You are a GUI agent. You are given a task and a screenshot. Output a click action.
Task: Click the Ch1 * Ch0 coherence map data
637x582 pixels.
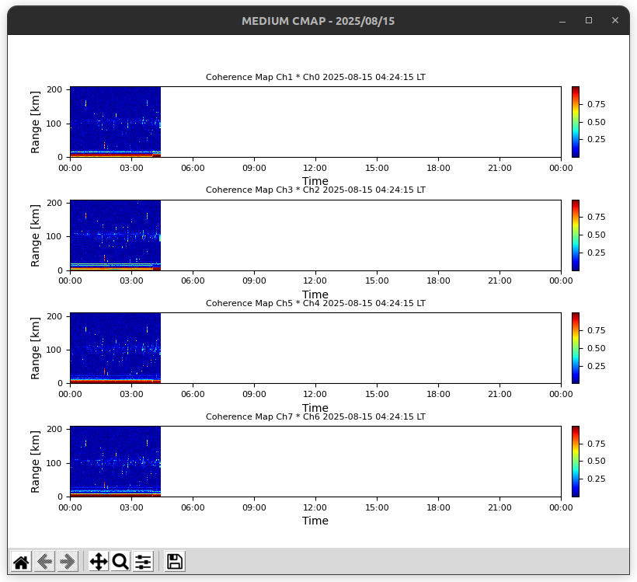pyautogui.click(x=116, y=122)
